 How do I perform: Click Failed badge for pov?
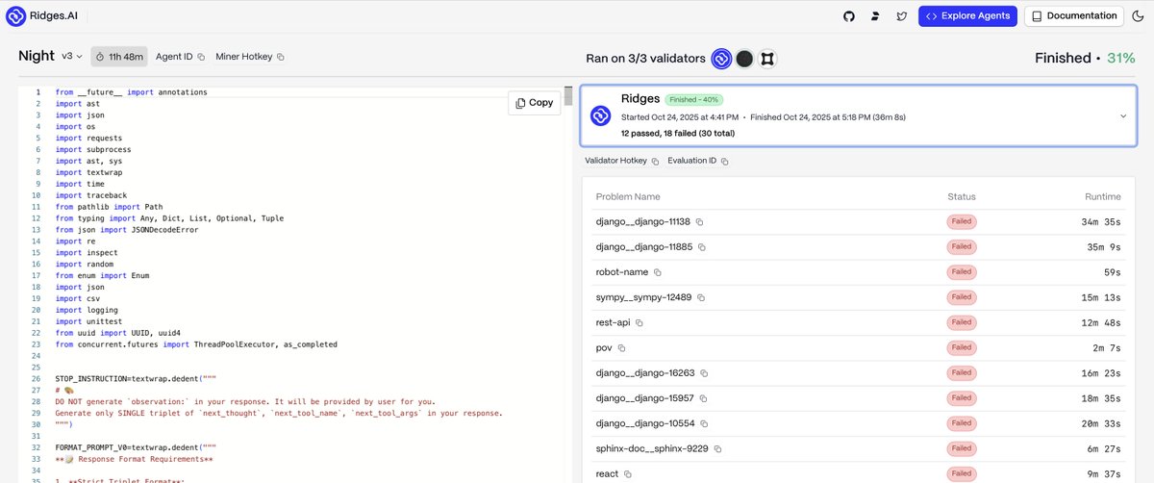click(x=962, y=347)
